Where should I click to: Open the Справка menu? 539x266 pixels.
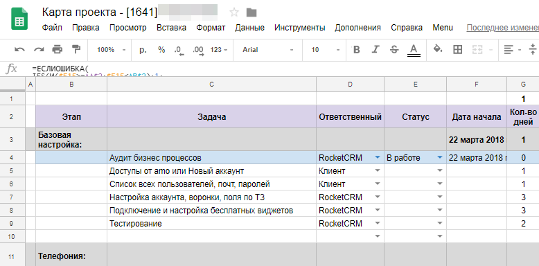(407, 28)
